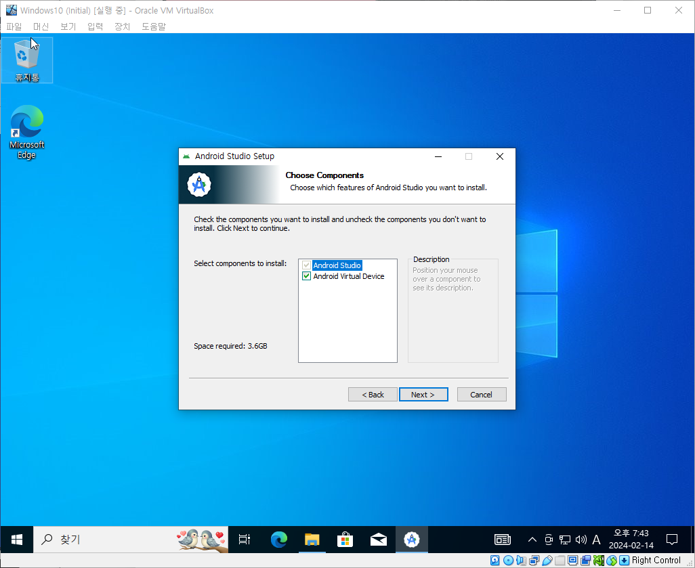Cancel the Android Studio setup
695x568 pixels.
pyautogui.click(x=482, y=394)
